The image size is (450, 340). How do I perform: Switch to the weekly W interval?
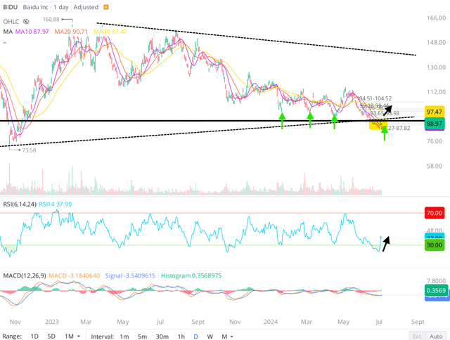tap(210, 336)
